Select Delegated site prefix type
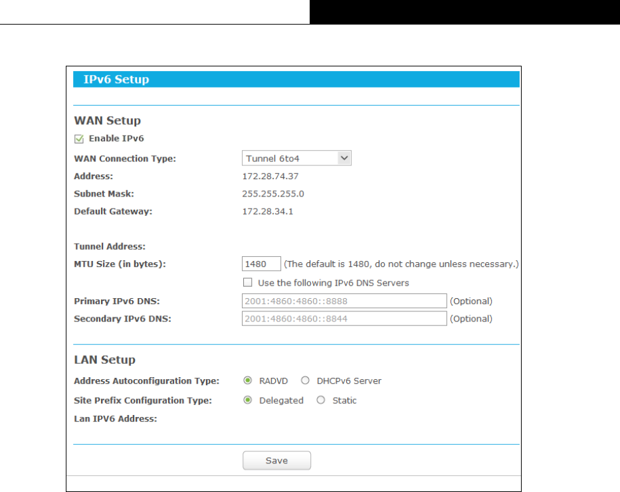The width and height of the screenshot is (620, 492). pyautogui.click(x=247, y=400)
